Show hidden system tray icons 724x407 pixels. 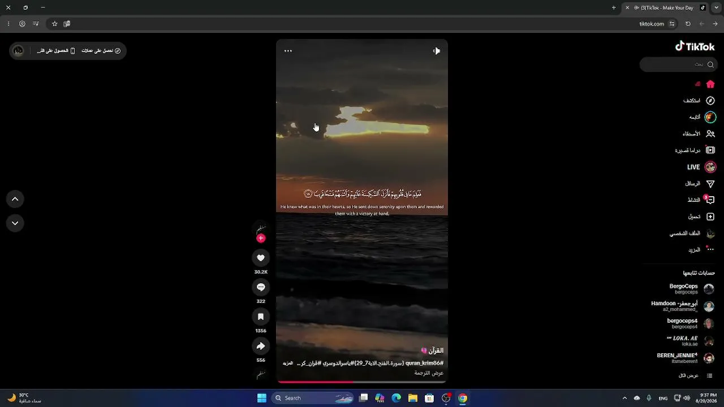point(624,398)
